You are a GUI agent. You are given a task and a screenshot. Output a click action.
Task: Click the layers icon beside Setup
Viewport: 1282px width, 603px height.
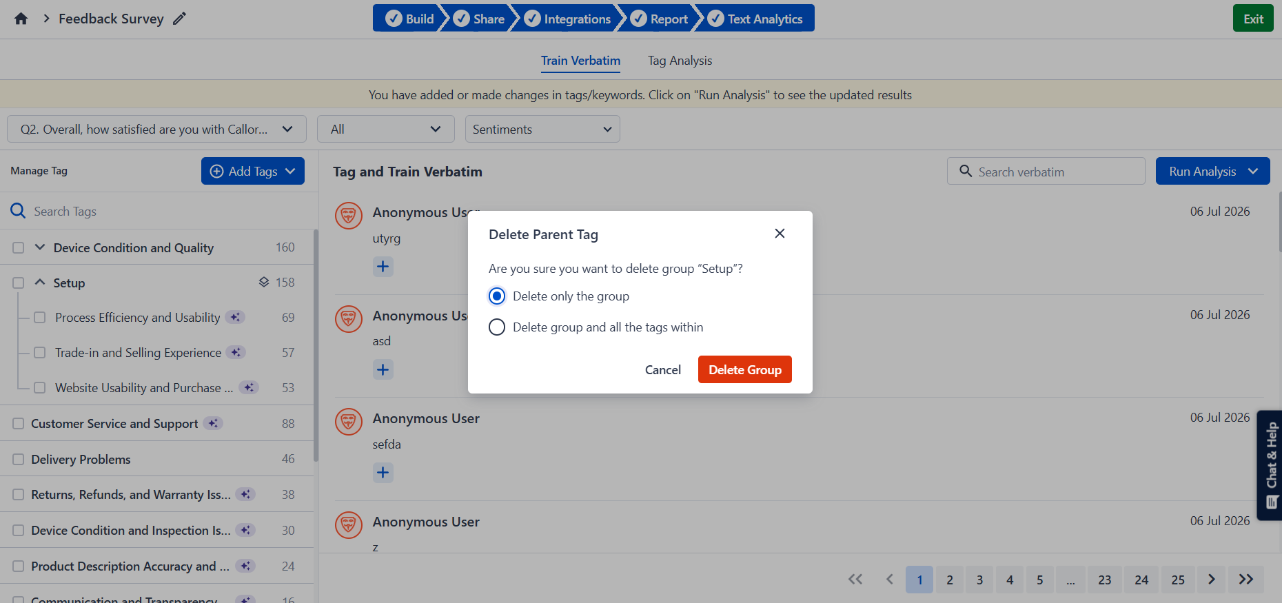(x=264, y=283)
